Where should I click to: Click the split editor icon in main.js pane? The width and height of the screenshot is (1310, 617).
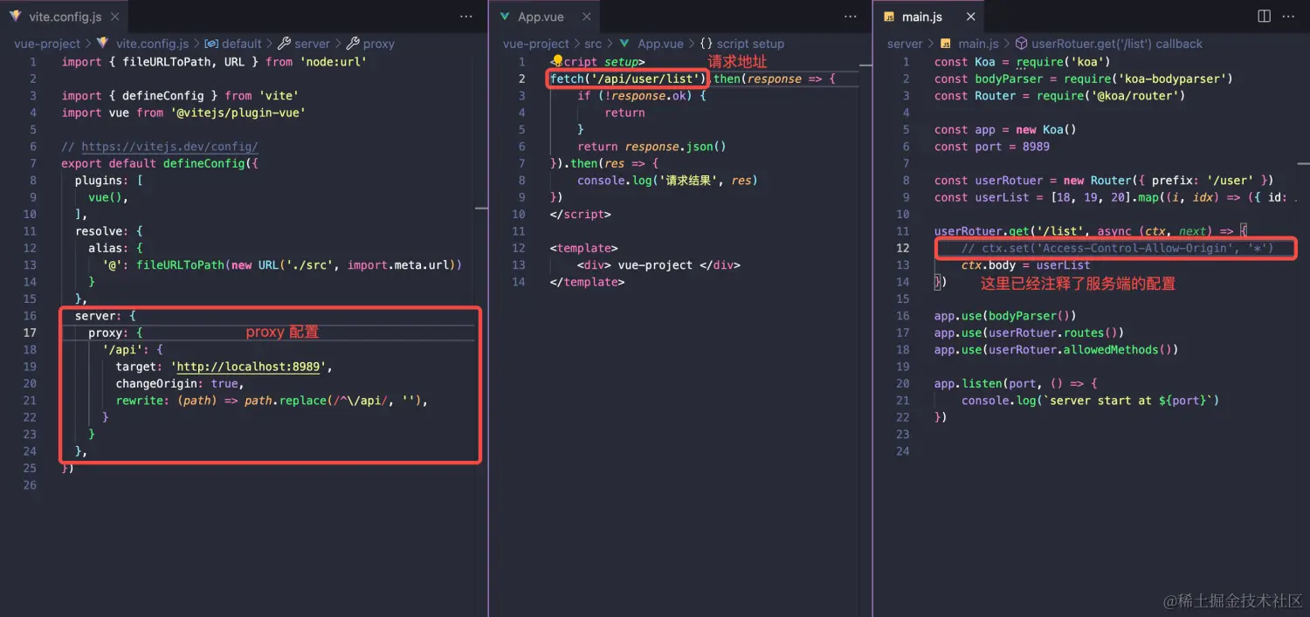click(1264, 17)
